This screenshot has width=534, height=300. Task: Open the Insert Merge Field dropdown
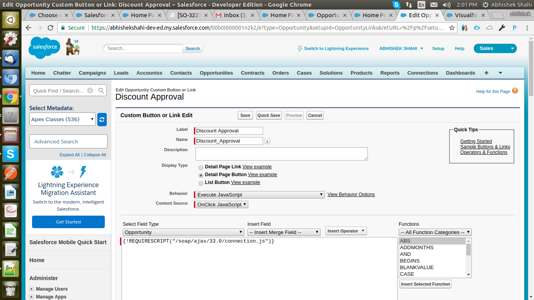284,232
